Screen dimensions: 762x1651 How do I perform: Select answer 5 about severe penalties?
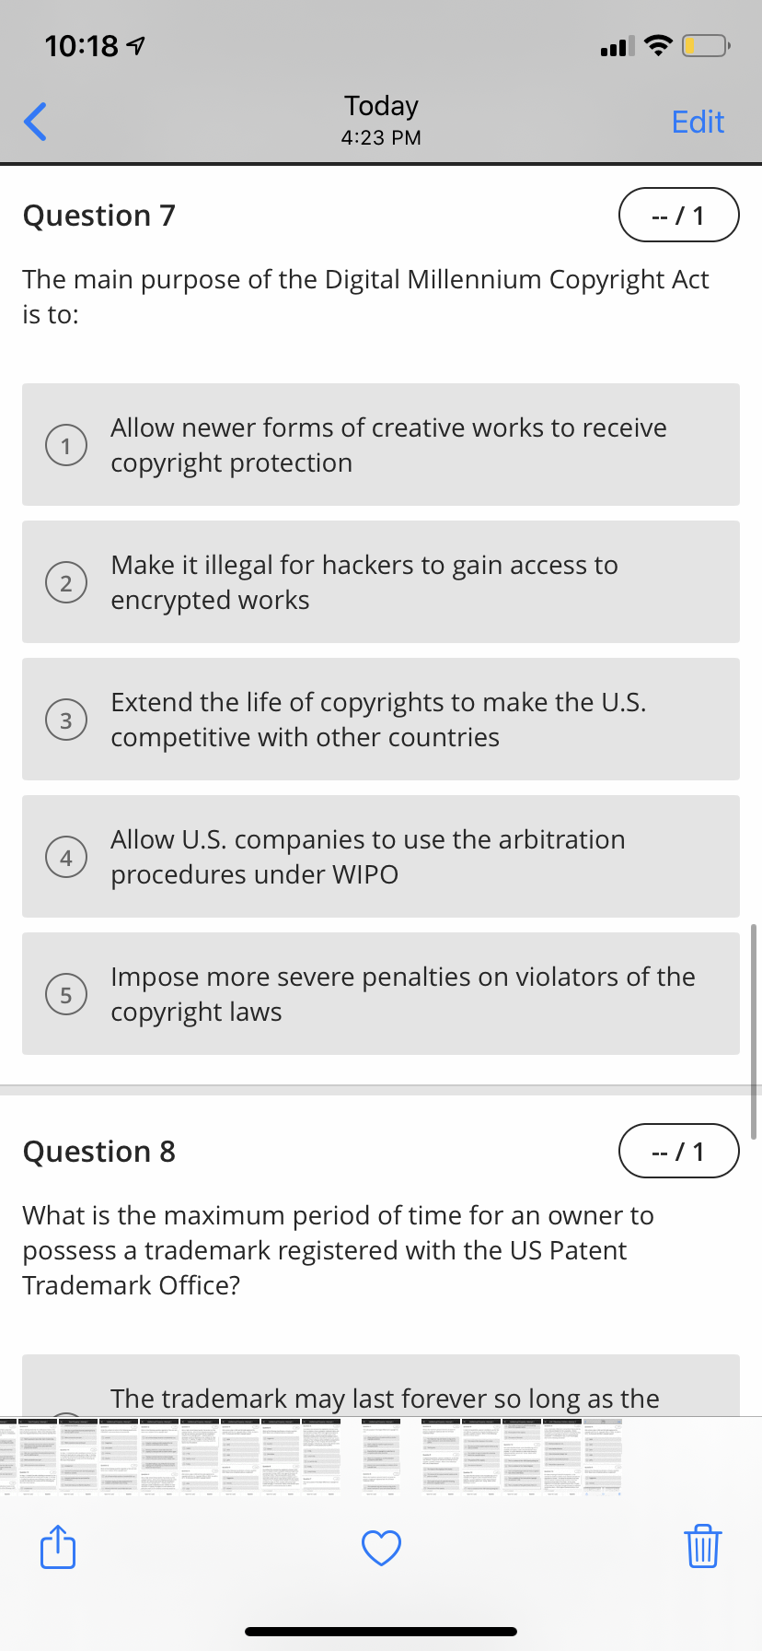[x=381, y=993]
